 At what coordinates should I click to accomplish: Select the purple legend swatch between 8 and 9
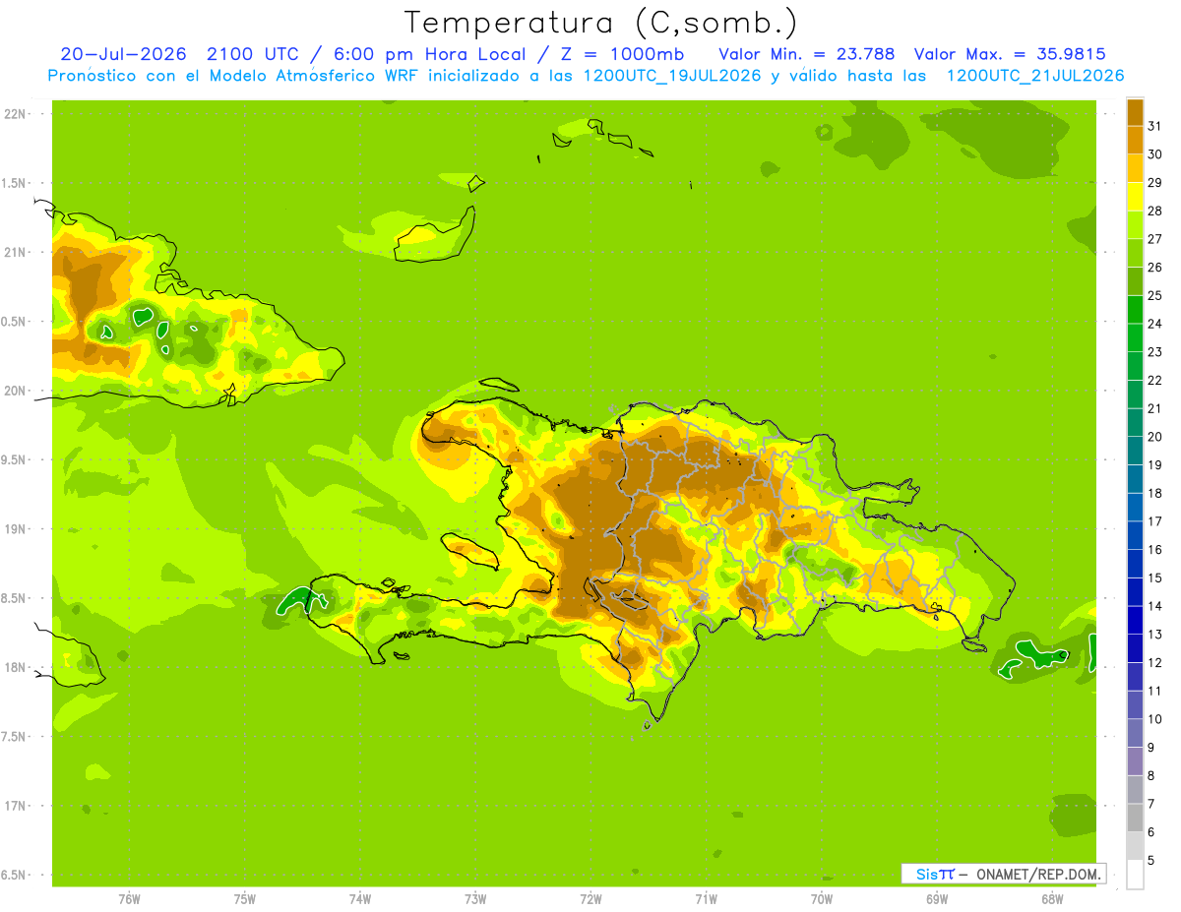point(1135,760)
